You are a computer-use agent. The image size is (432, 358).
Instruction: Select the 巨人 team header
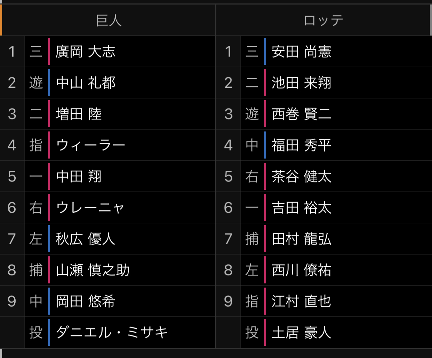pyautogui.click(x=109, y=20)
